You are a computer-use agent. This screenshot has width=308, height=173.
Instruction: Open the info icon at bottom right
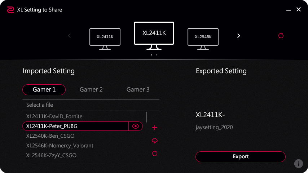299,164
